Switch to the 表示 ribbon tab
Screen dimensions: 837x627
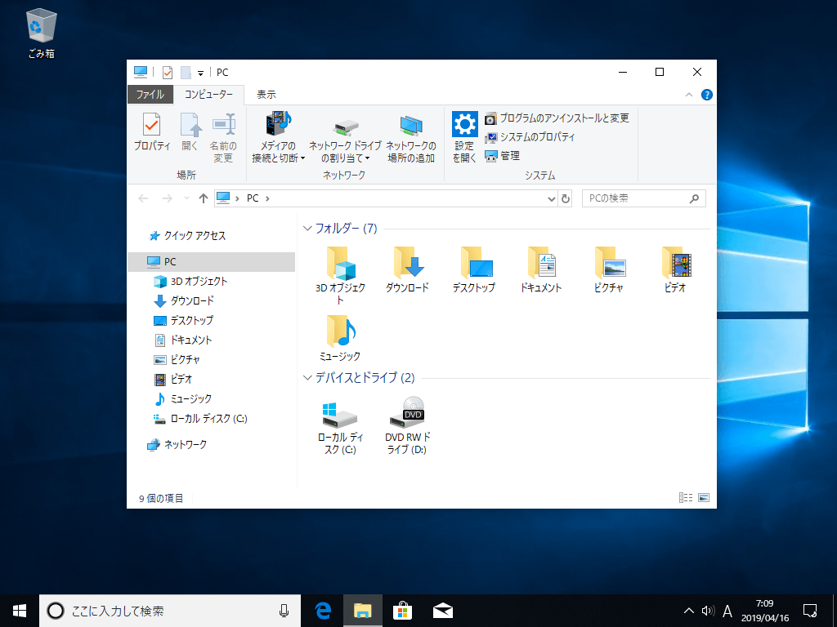click(x=266, y=94)
